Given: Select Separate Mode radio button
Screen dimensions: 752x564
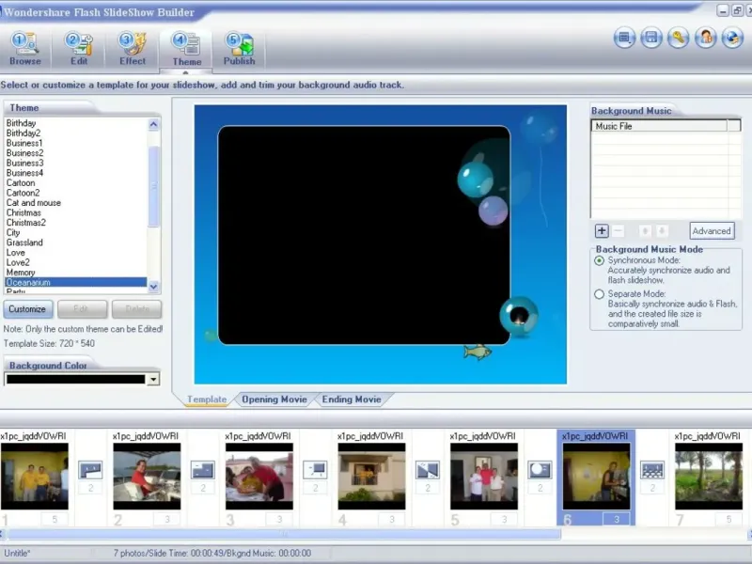Looking at the screenshot, I should (600, 294).
